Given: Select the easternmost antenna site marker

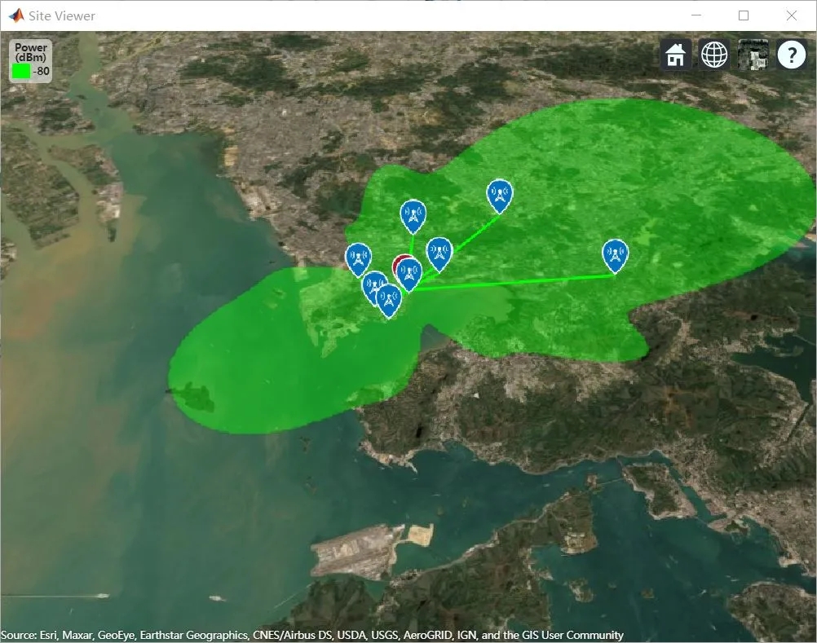Looking at the screenshot, I should point(616,256).
